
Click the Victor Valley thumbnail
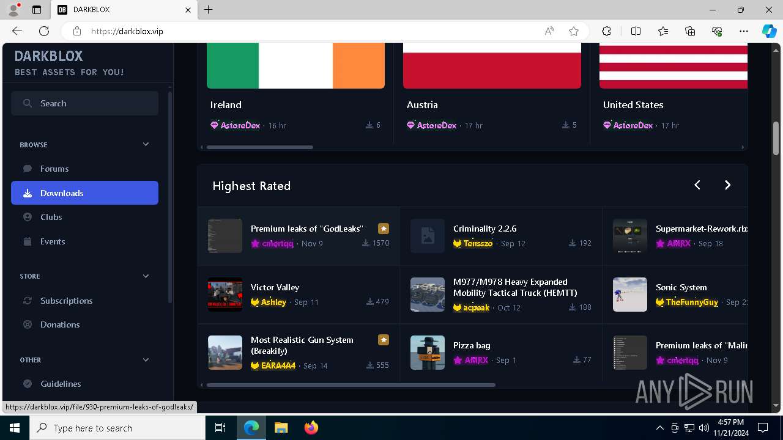(x=225, y=295)
